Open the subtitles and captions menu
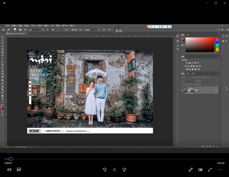Image resolution: width=229 pixels, height=177 pixels. click(x=19, y=170)
